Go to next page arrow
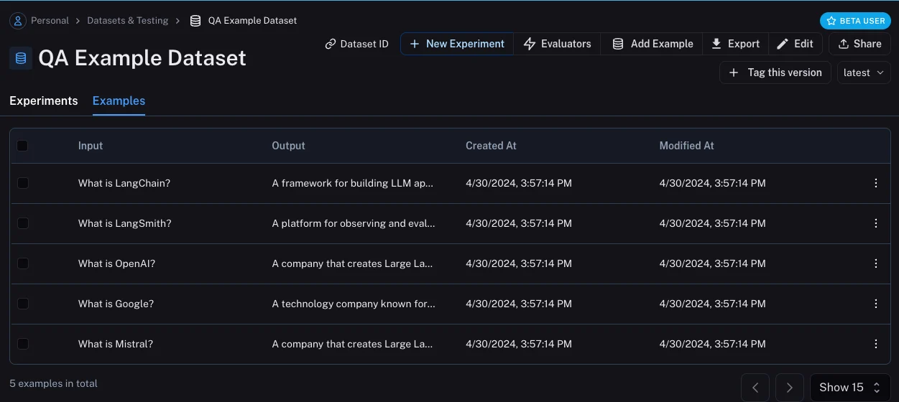Image resolution: width=899 pixels, height=402 pixels. [790, 388]
